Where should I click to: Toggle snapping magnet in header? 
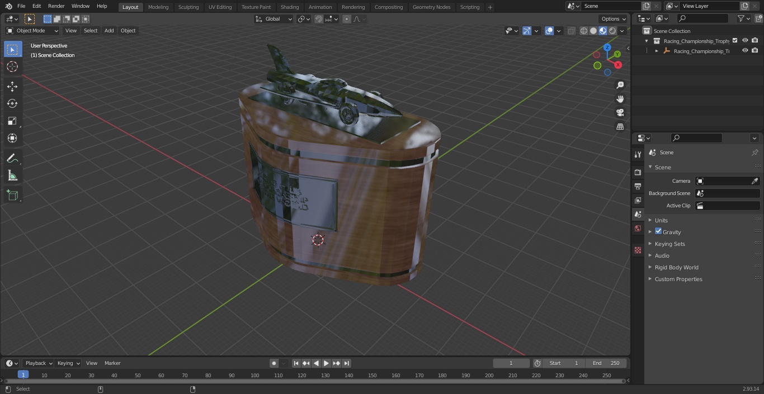tap(319, 19)
